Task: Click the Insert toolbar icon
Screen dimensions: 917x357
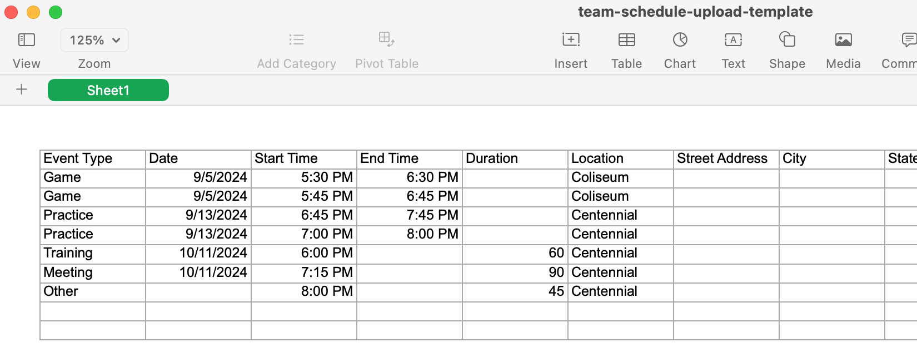Action: tap(571, 40)
